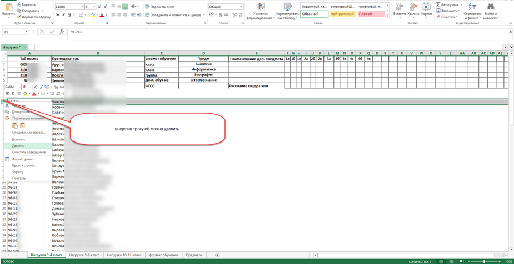Choose Delete (Удалить) in context menu
Viewport: 514px width, 264px height.
click(18, 146)
